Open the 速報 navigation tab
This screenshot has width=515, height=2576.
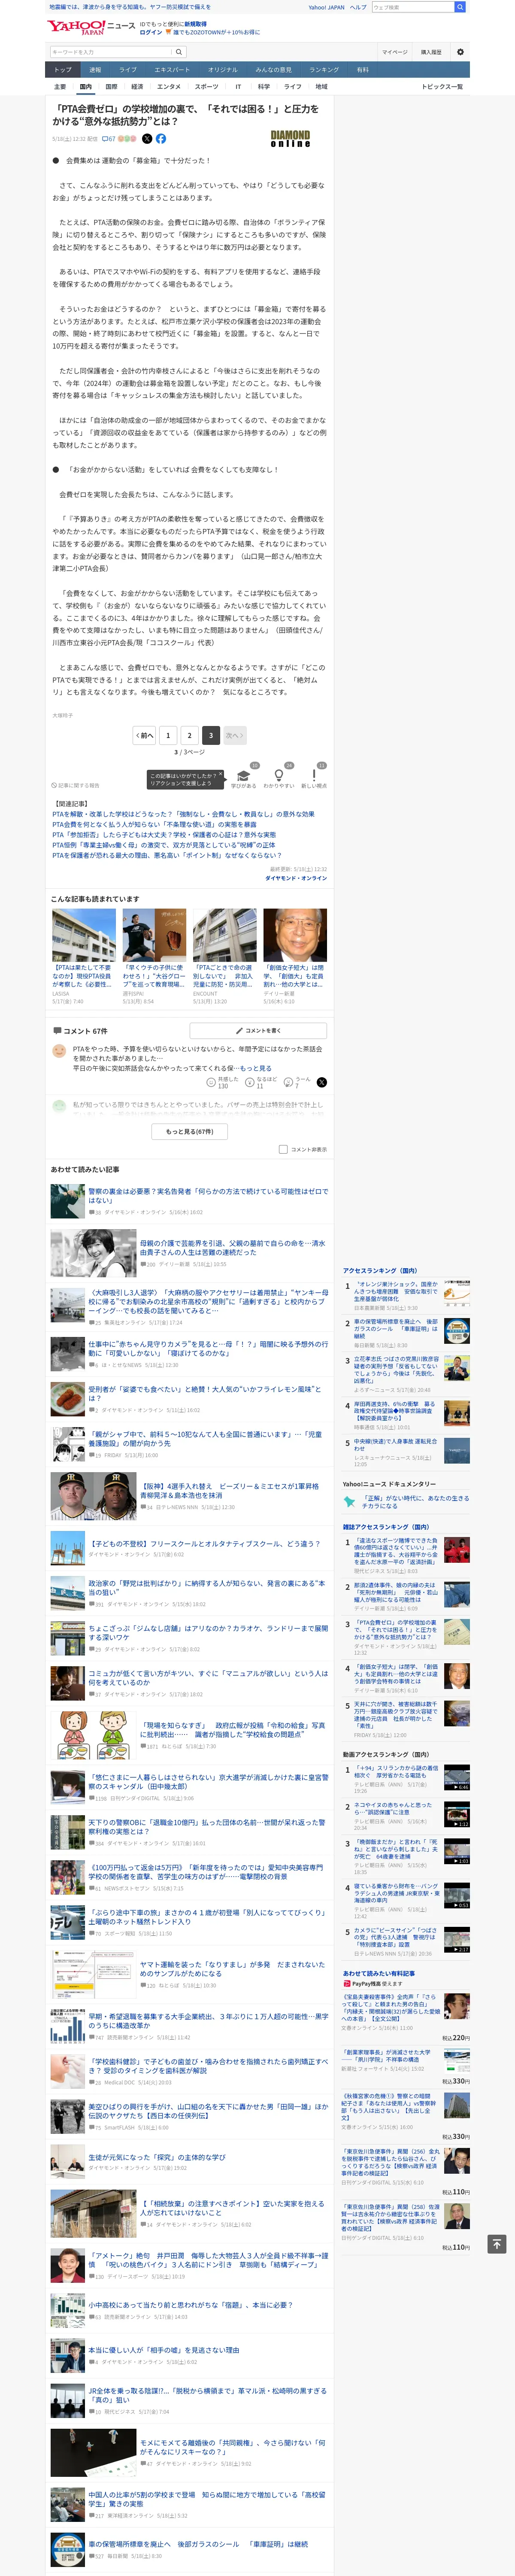[x=95, y=70]
